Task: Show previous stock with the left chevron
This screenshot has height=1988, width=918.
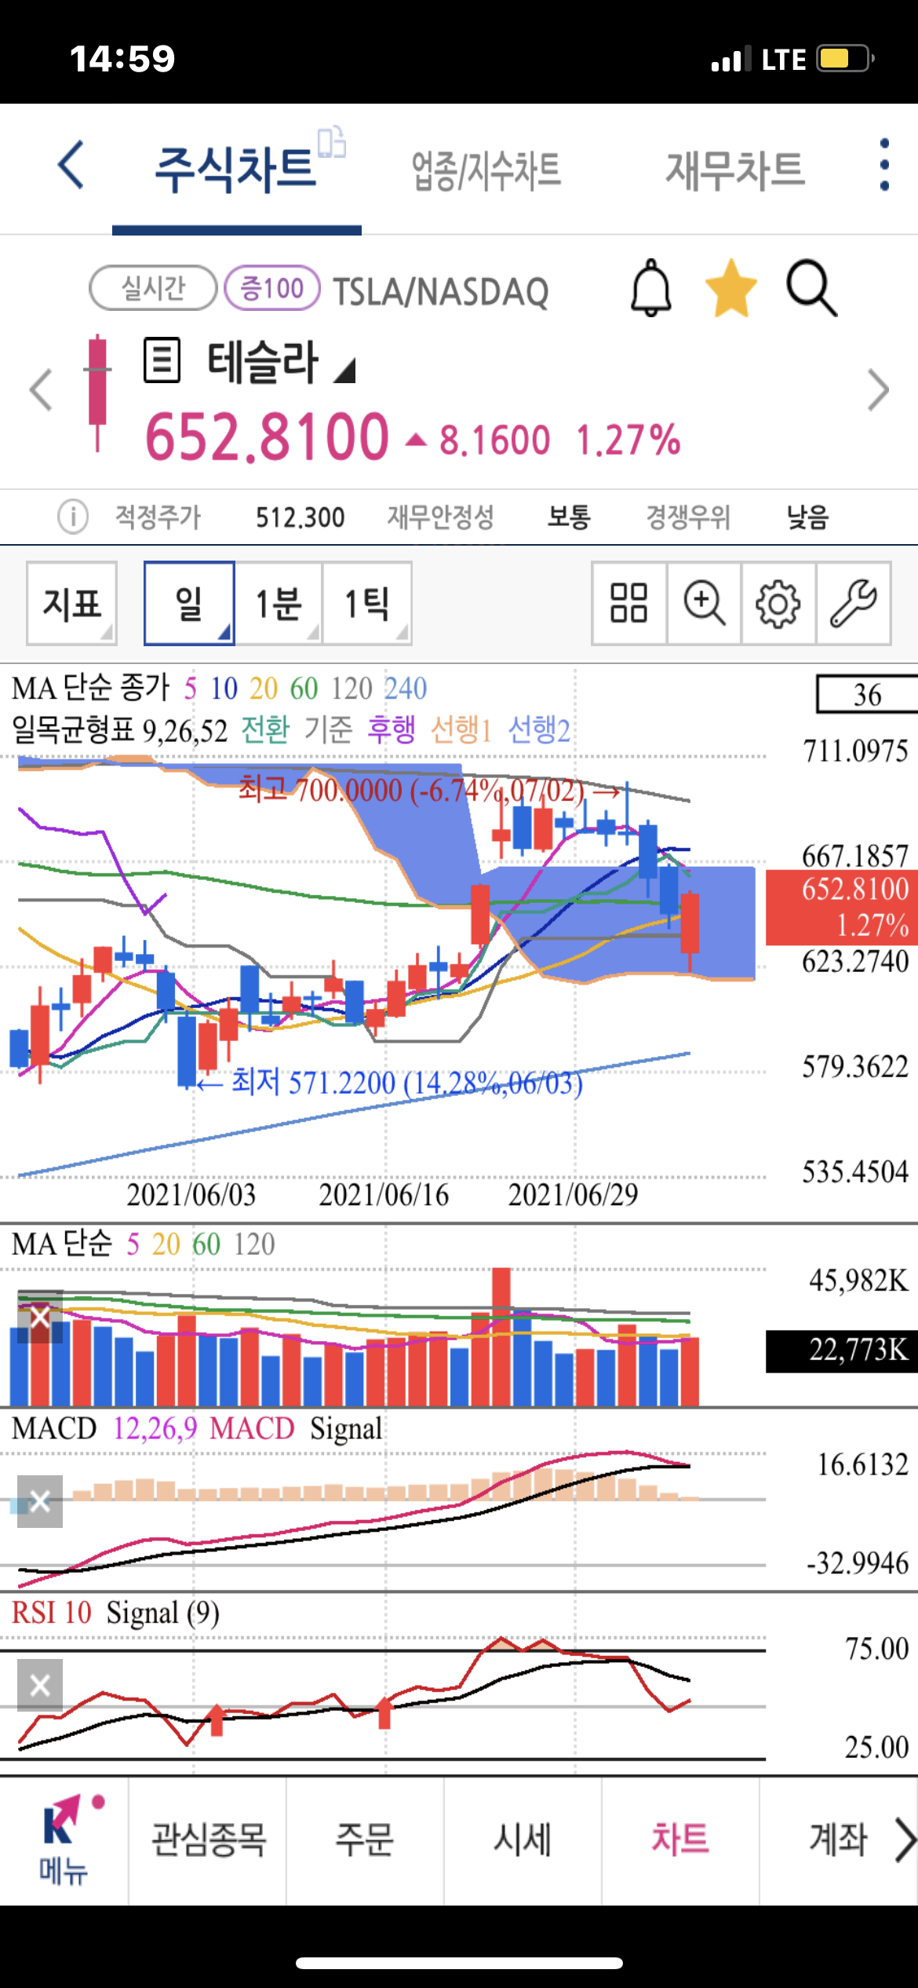Action: 41,390
